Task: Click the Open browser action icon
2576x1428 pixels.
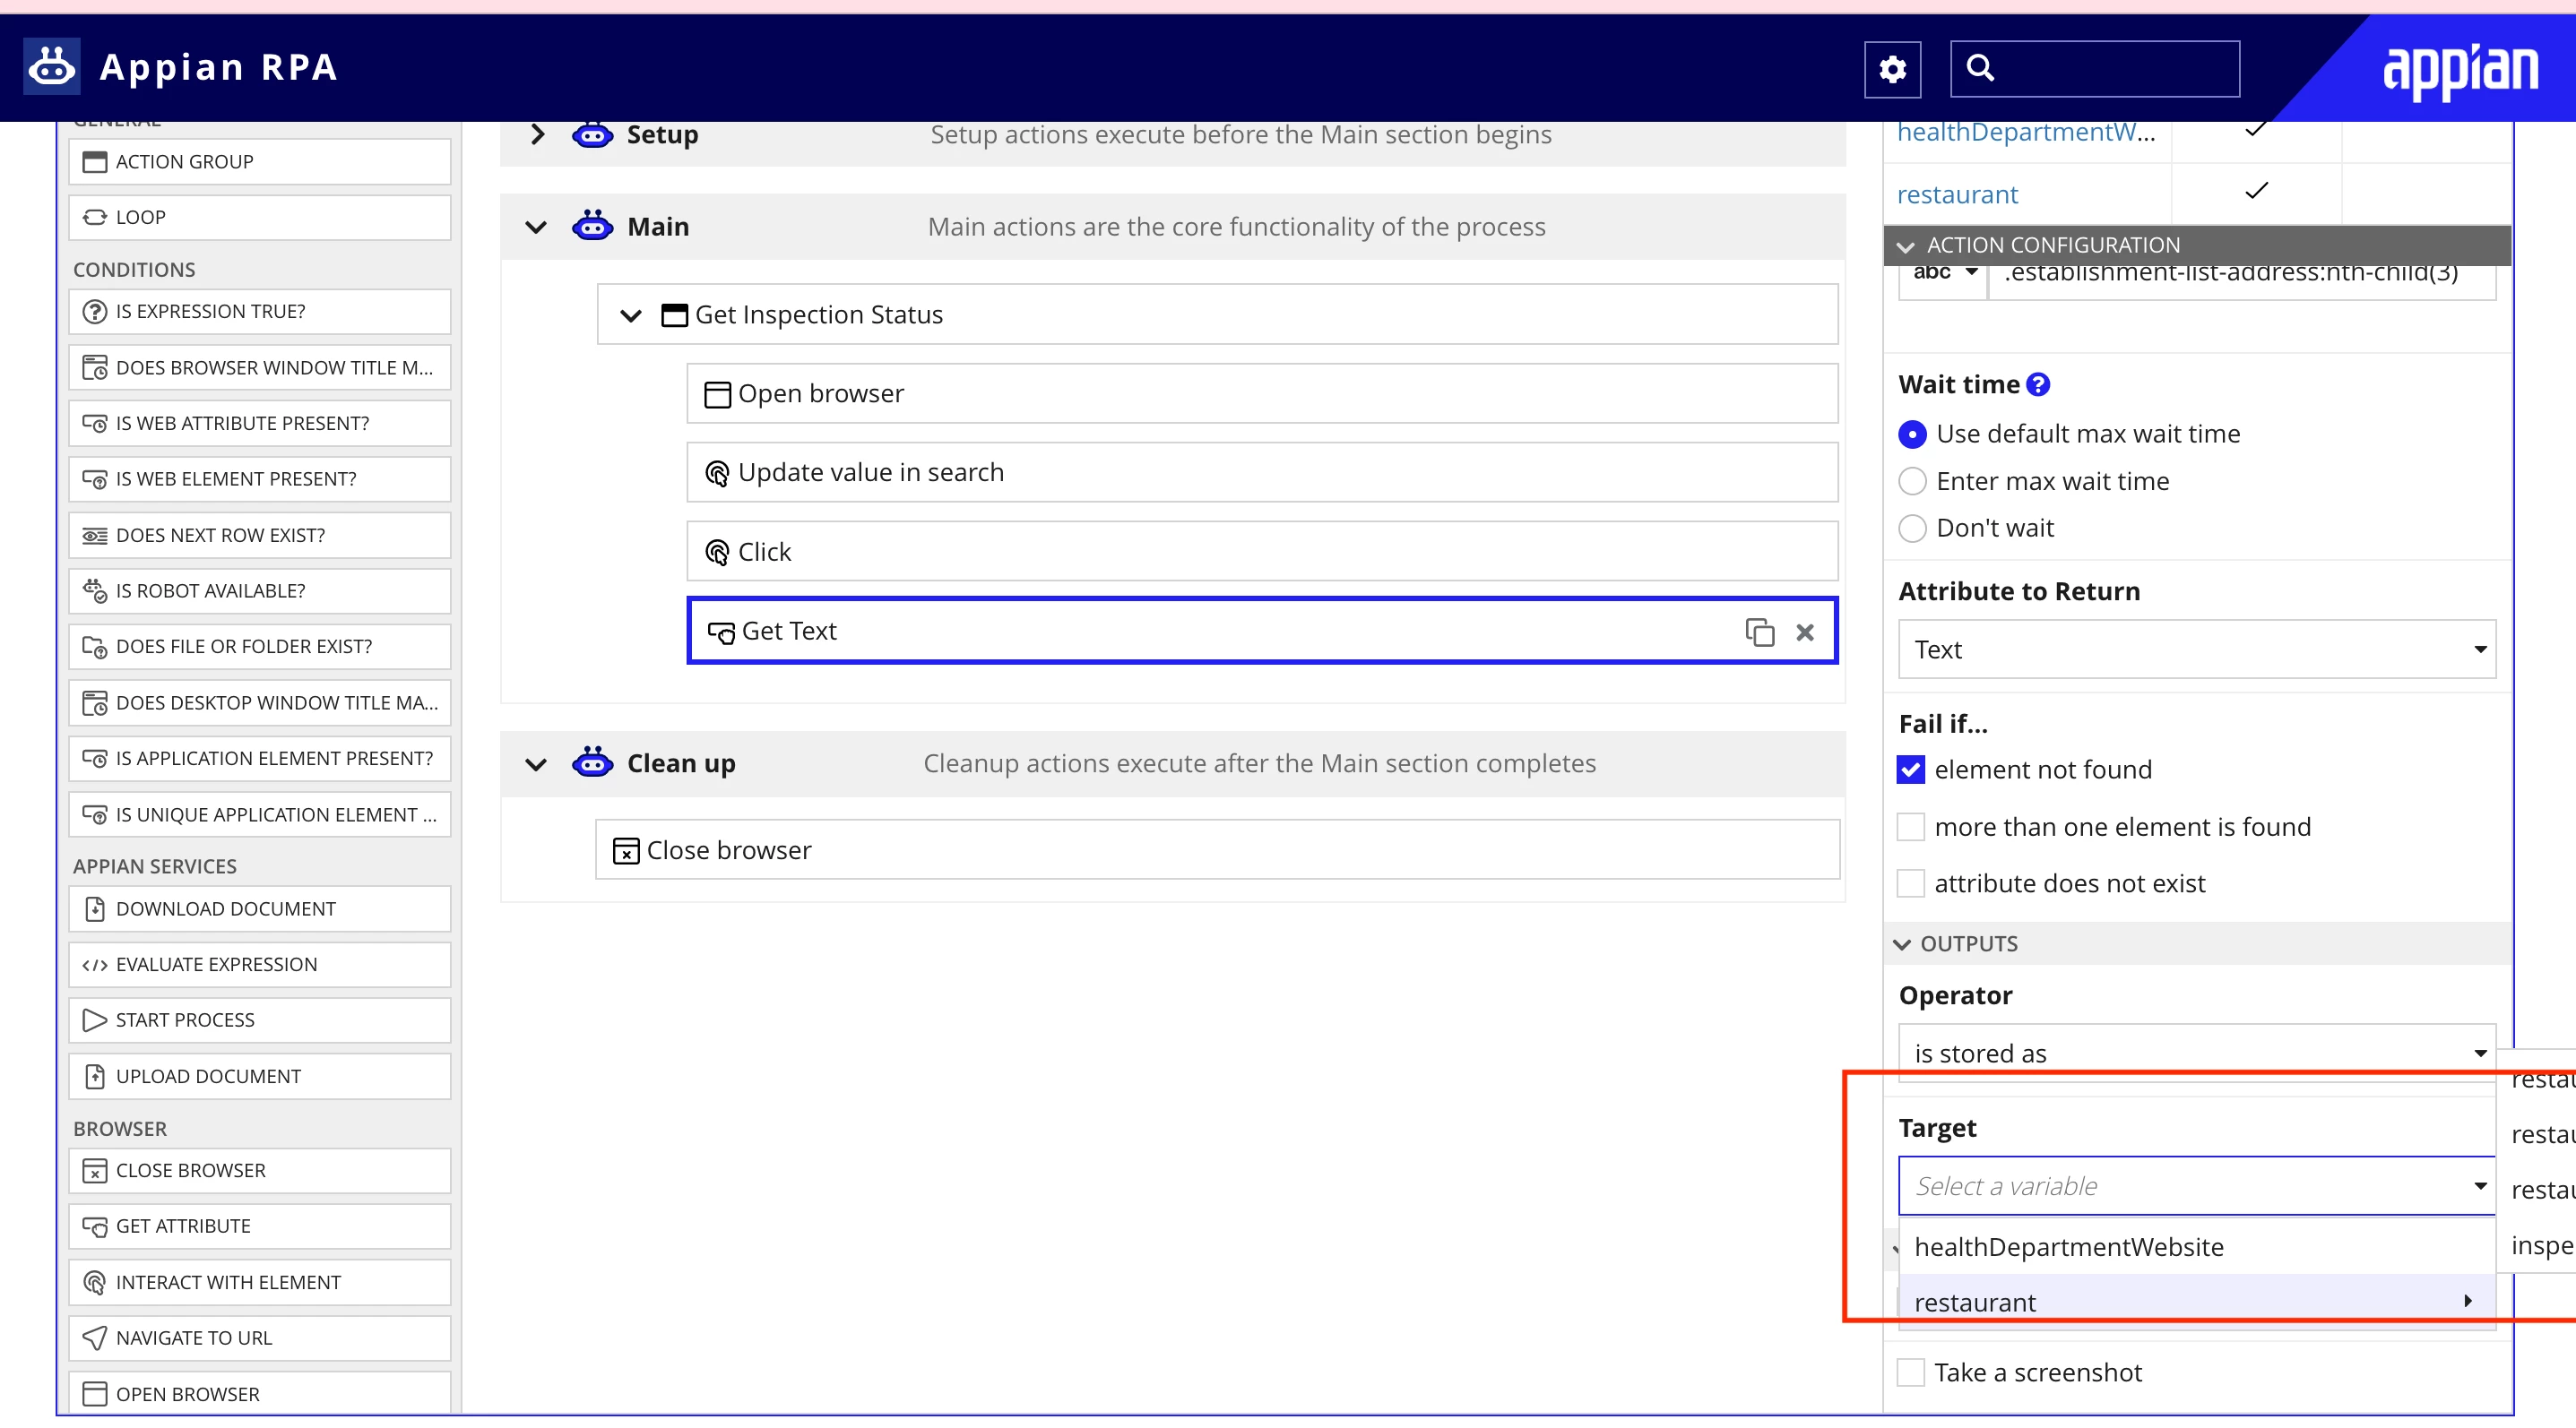Action: (717, 393)
